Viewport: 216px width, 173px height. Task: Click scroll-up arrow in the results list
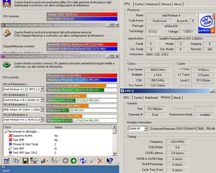(114, 127)
